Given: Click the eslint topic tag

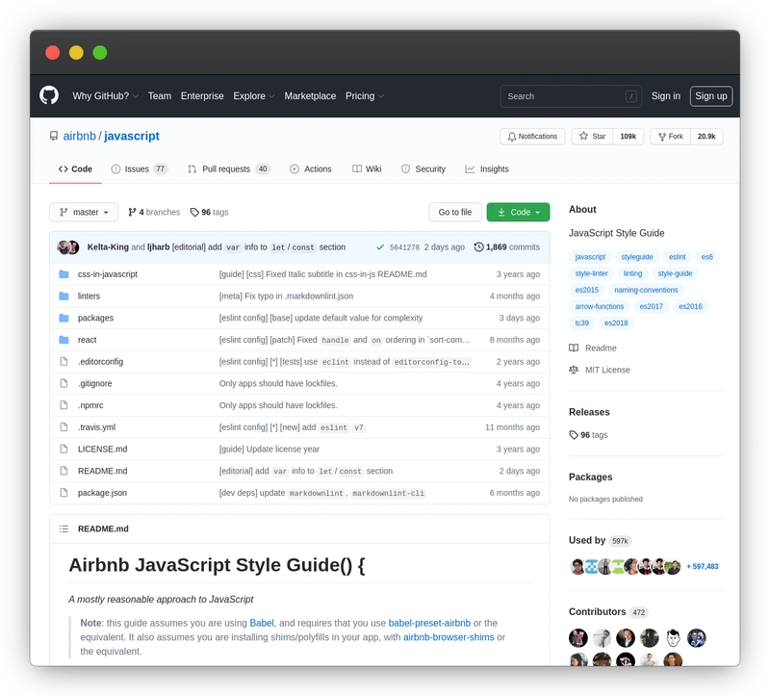Looking at the screenshot, I should [678, 257].
